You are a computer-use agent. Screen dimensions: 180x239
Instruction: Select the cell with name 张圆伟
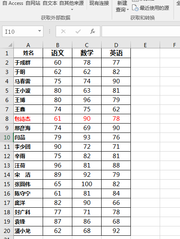(x=28, y=184)
